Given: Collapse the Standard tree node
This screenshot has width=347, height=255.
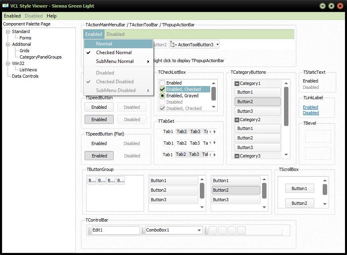Looking at the screenshot, I should pos(8,31).
